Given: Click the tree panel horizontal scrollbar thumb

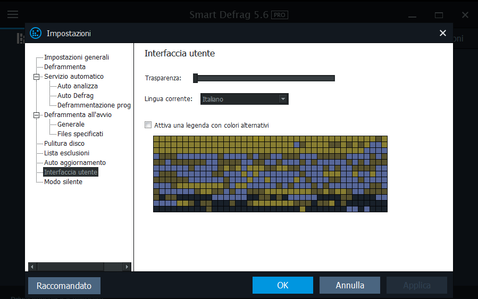Looking at the screenshot, I should point(70,267).
